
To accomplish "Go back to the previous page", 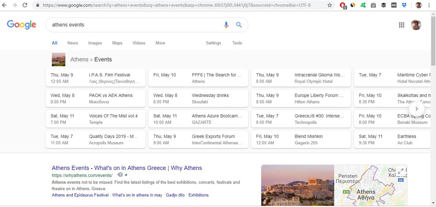I will (x=5, y=5).
